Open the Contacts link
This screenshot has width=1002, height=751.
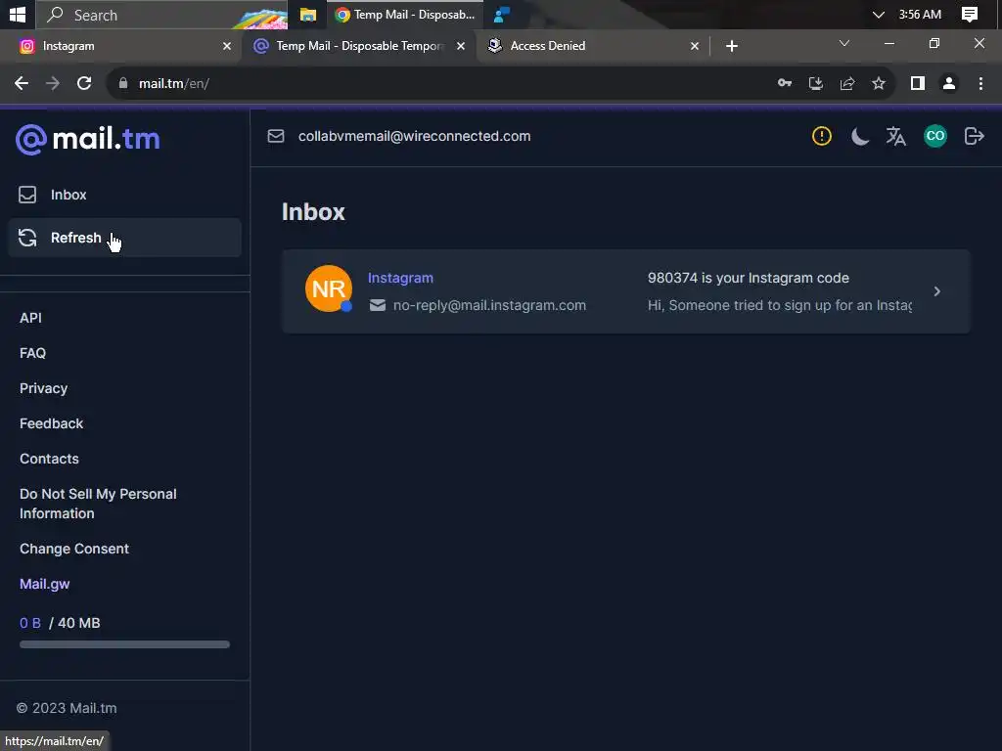49,459
